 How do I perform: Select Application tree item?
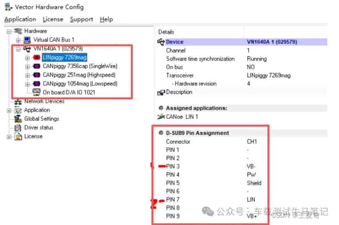point(37,110)
